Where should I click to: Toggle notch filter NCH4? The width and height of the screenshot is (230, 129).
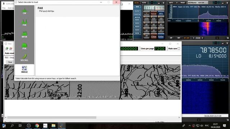point(137,30)
